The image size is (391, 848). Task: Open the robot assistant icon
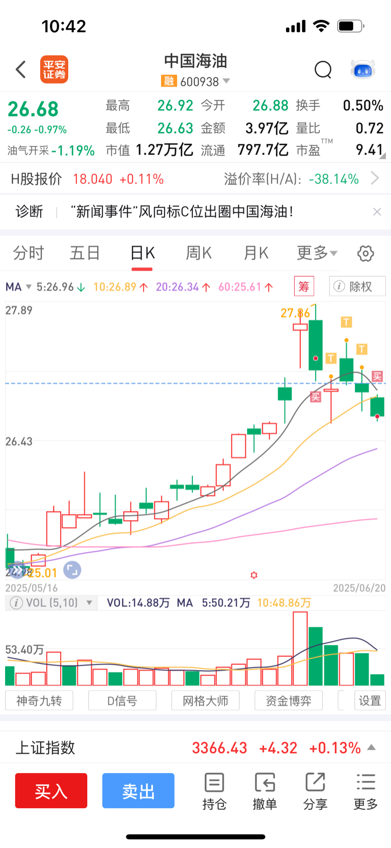363,69
